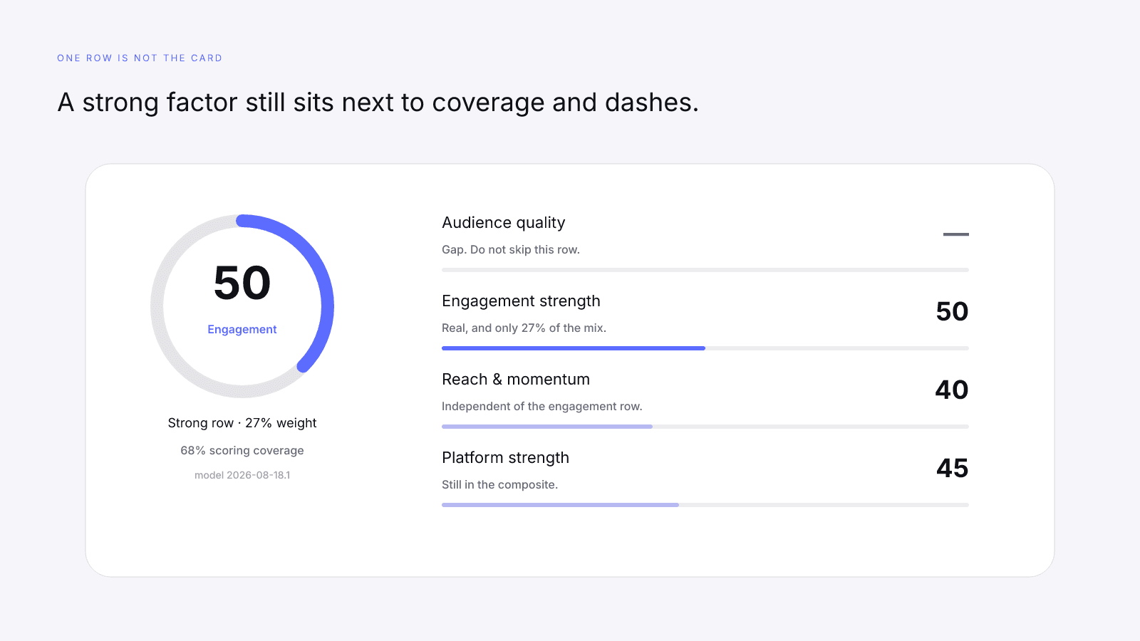Click 'Gap. Do not skip this row.' note
The image size is (1140, 641).
tap(511, 250)
